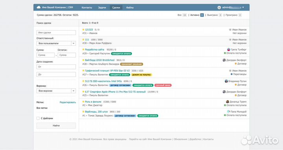Show all deals via Все filter
The height and width of the screenshot is (150, 283).
[x=182, y=15]
